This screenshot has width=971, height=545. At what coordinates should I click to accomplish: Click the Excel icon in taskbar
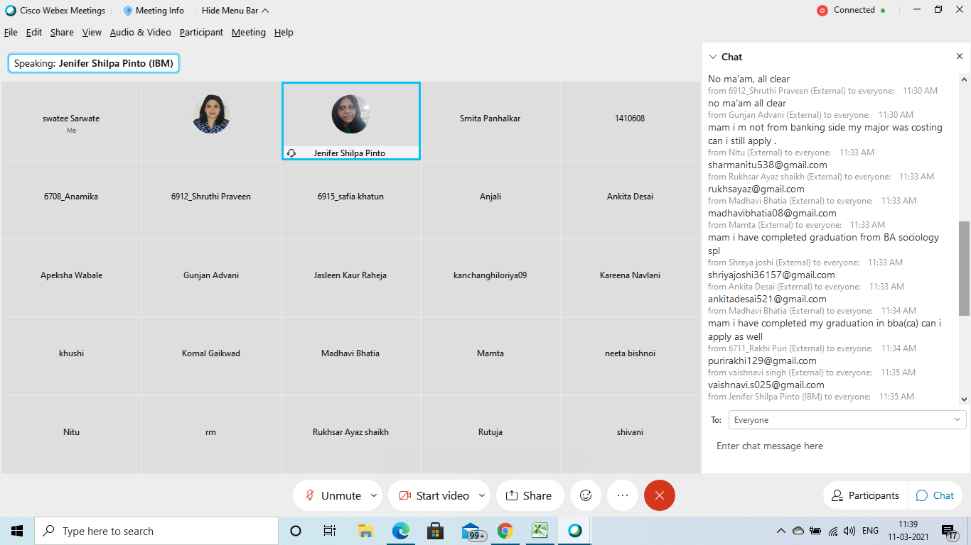point(540,531)
